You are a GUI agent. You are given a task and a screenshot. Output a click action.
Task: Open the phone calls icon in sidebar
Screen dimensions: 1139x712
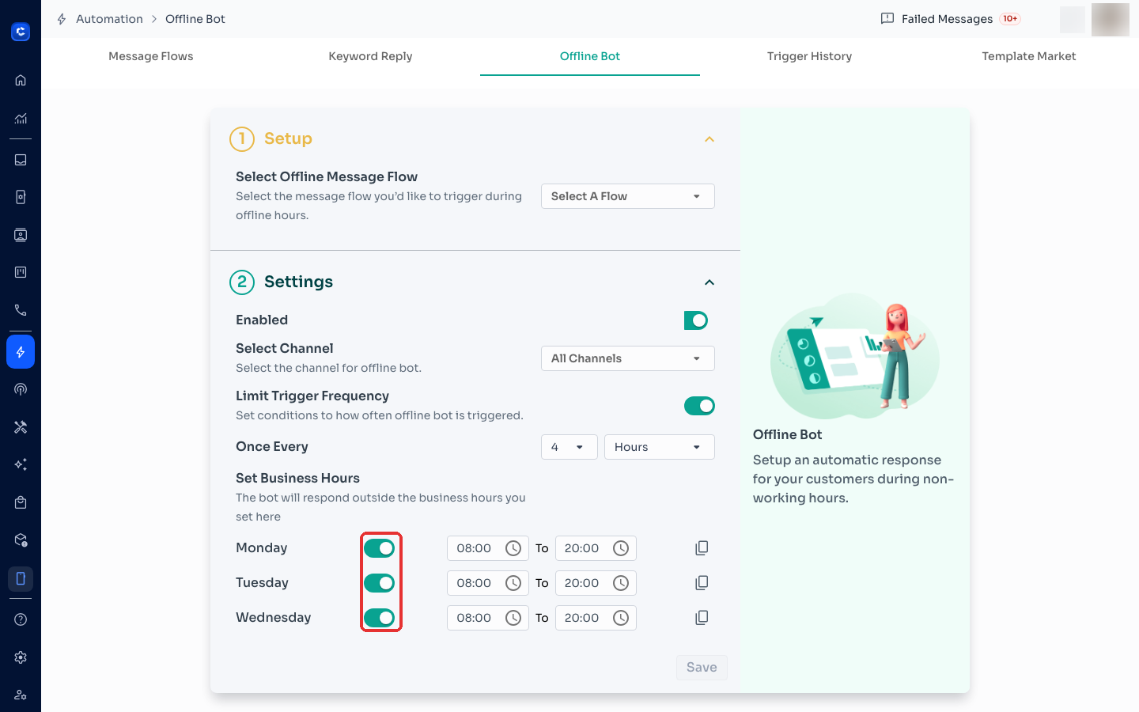coord(21,310)
